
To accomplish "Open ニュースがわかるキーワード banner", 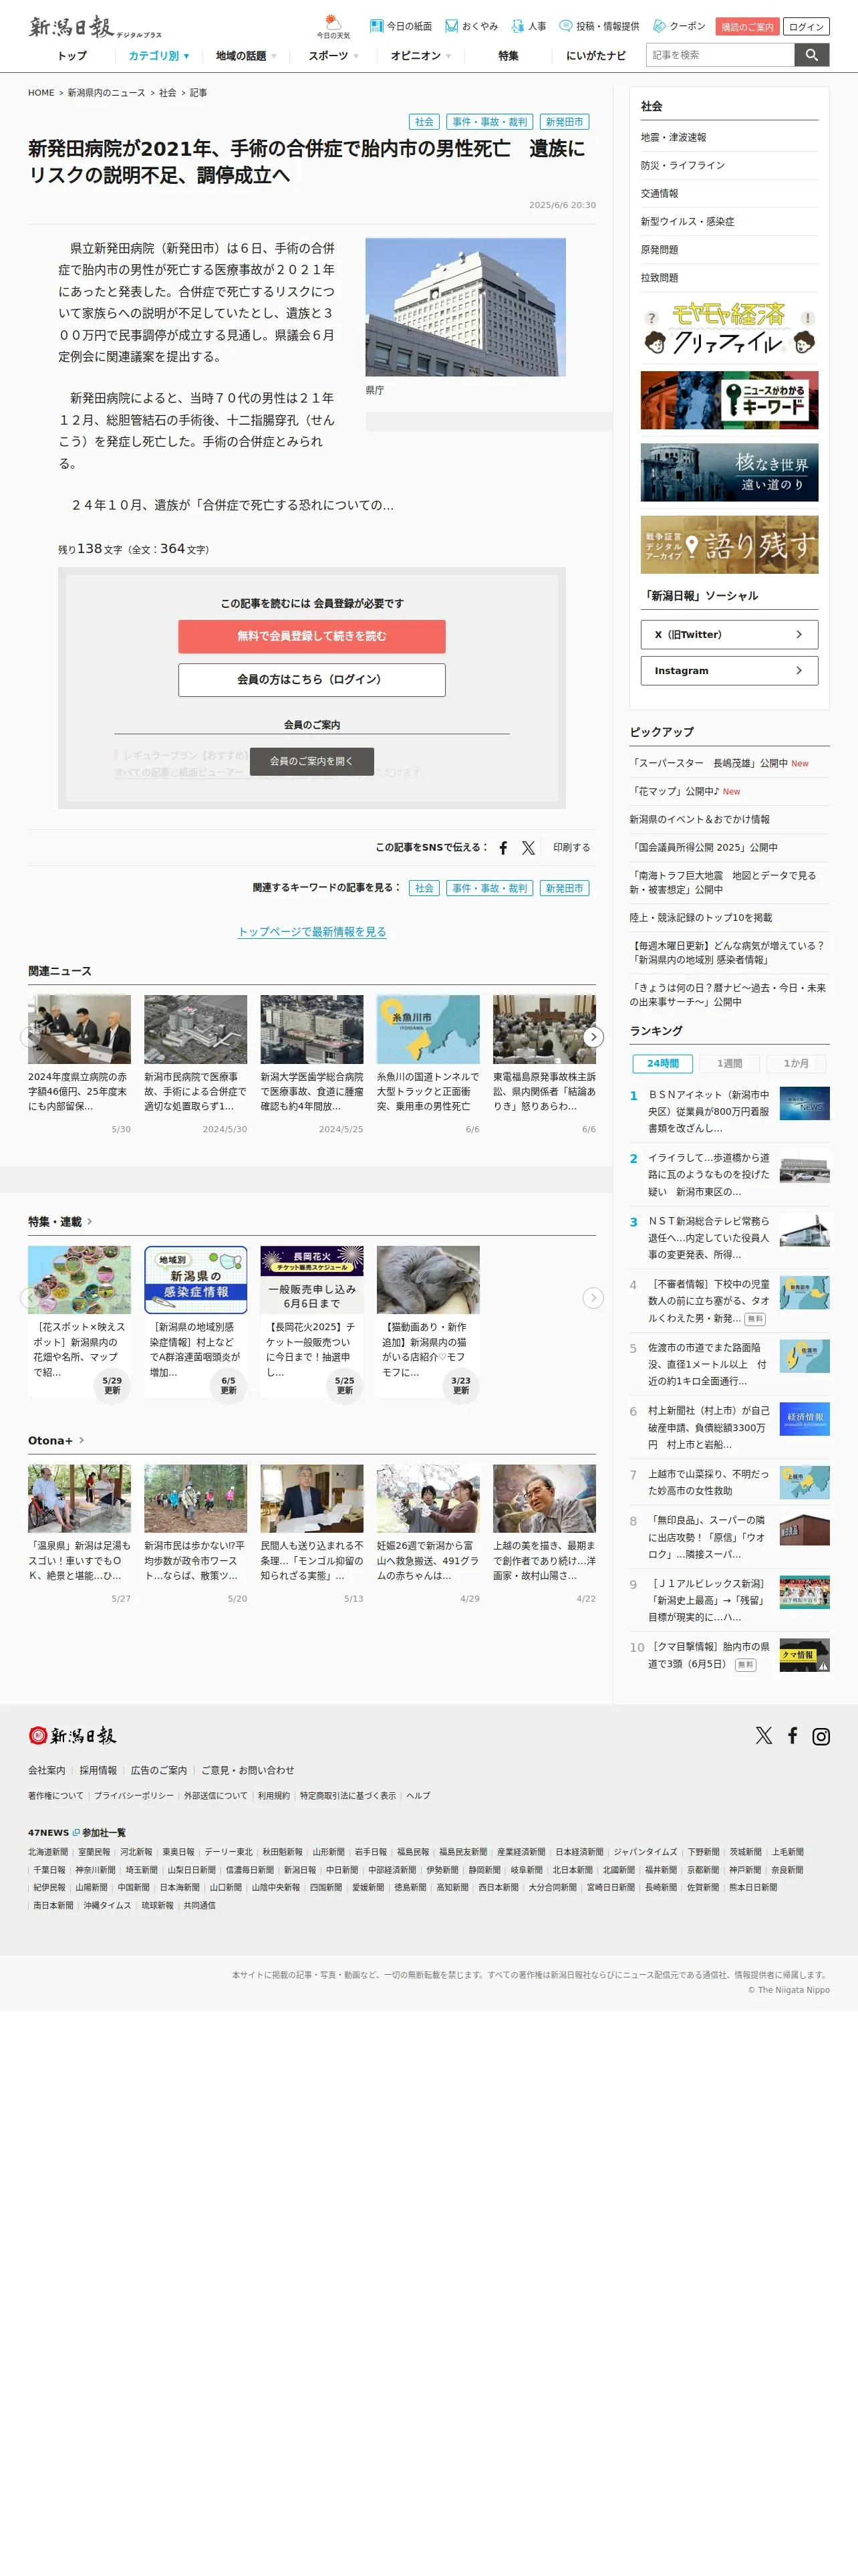I will coord(729,400).
